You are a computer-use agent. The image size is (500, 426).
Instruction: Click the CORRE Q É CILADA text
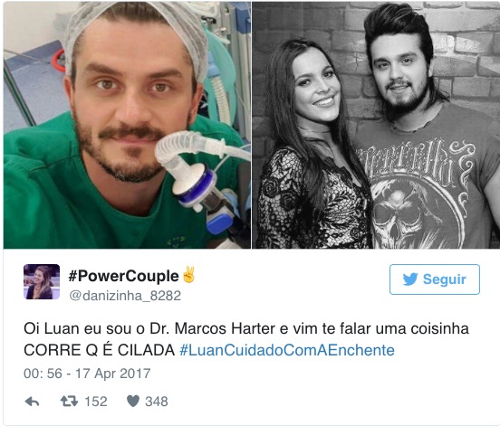pyautogui.click(x=99, y=350)
